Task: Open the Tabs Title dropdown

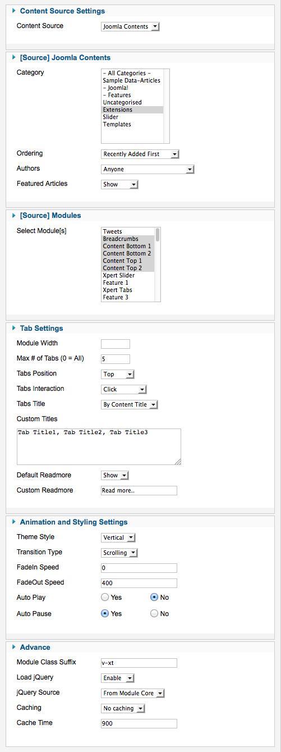Action: tap(130, 404)
